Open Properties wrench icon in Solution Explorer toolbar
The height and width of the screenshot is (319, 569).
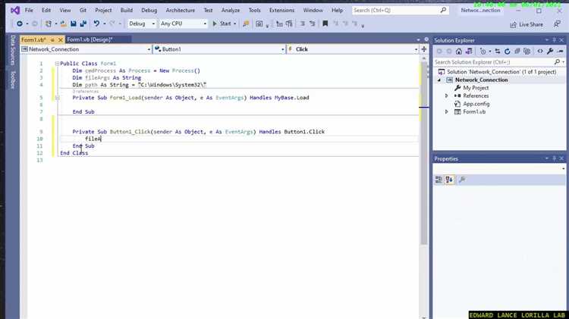550,52
